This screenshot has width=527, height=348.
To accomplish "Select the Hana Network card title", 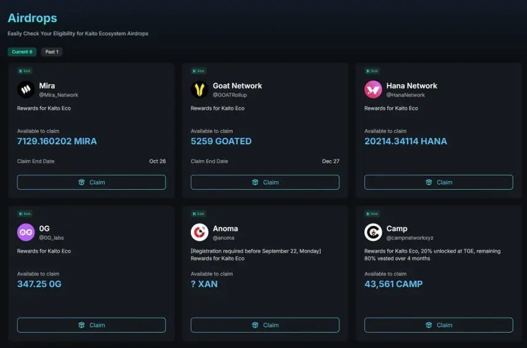I will tap(412, 86).
